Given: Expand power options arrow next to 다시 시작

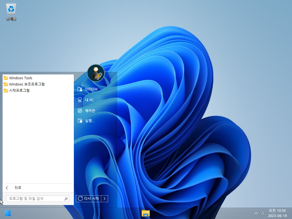Looking at the screenshot, I should (x=104, y=198).
